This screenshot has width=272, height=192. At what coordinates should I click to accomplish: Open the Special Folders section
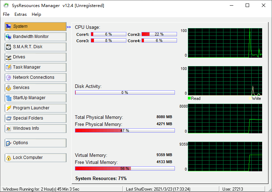tap(35, 118)
